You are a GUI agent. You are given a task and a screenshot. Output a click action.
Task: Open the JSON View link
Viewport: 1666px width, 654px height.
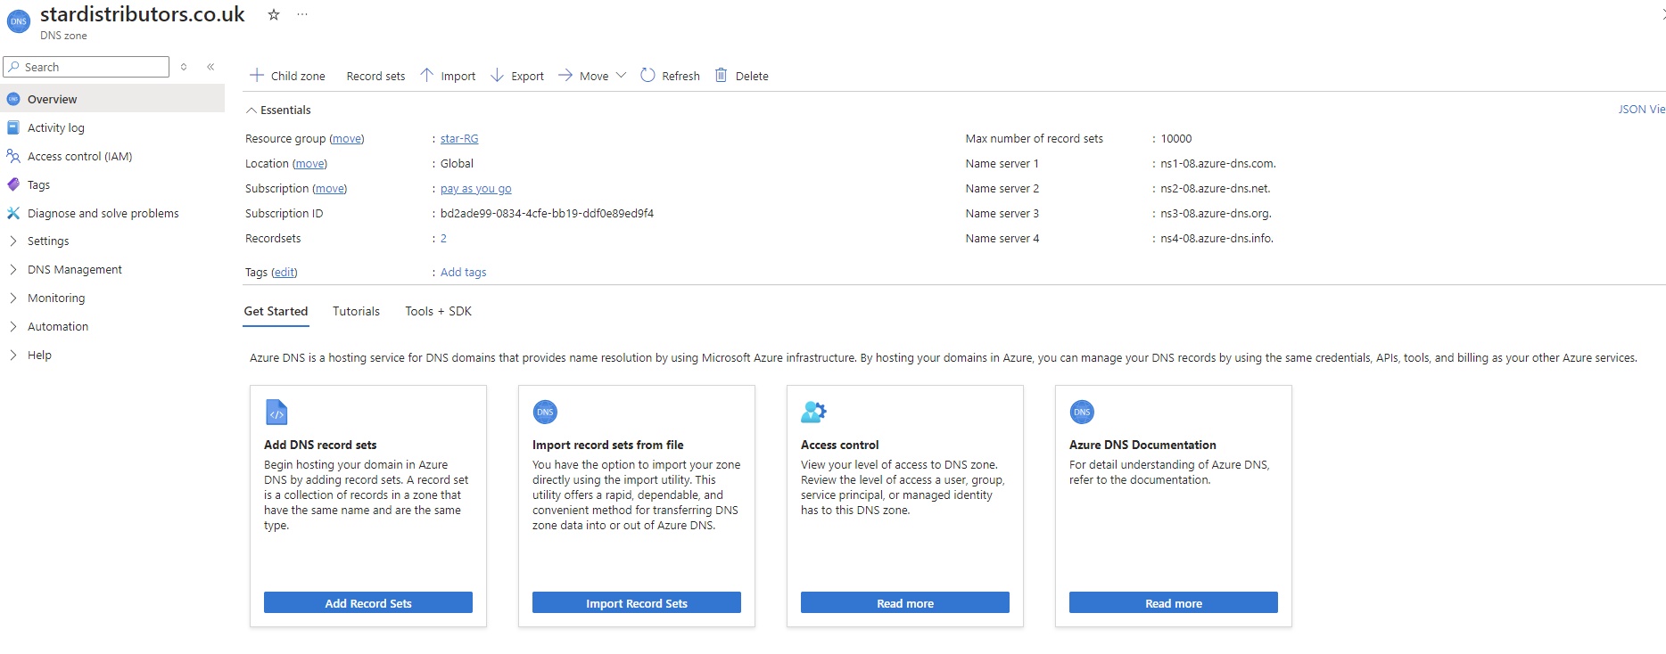click(1641, 109)
